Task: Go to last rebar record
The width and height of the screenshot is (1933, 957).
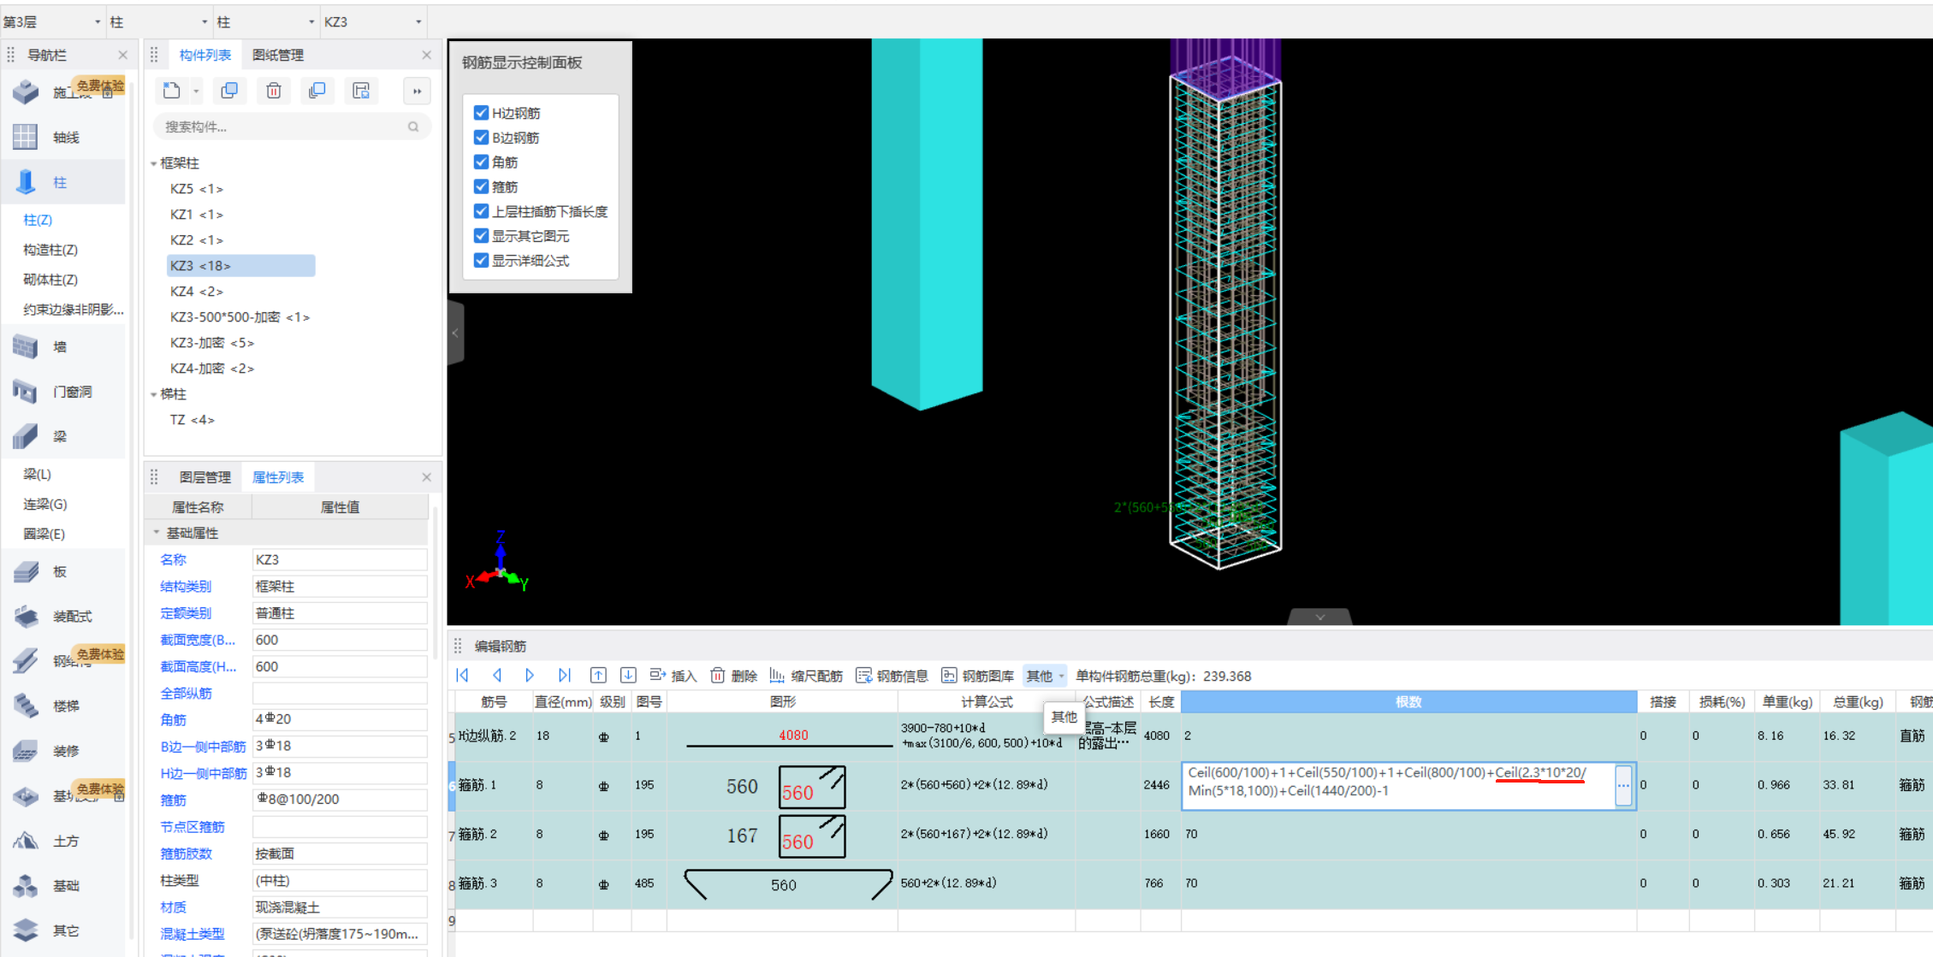Action: (564, 676)
